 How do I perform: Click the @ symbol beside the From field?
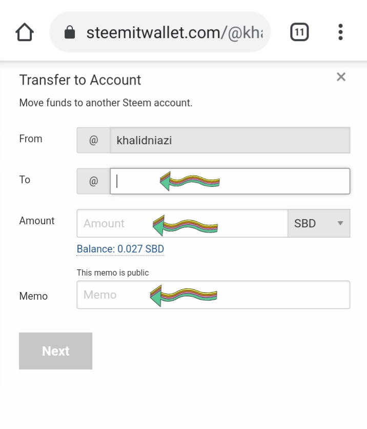tap(93, 141)
